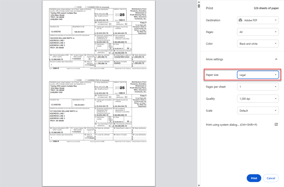
Task: Tick the CORRECTED checkbox on first form
Action: point(87,8)
